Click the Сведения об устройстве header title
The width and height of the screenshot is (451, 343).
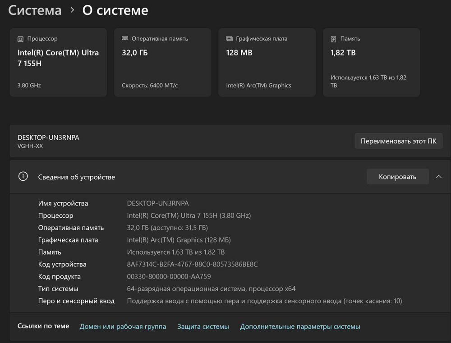77,177
